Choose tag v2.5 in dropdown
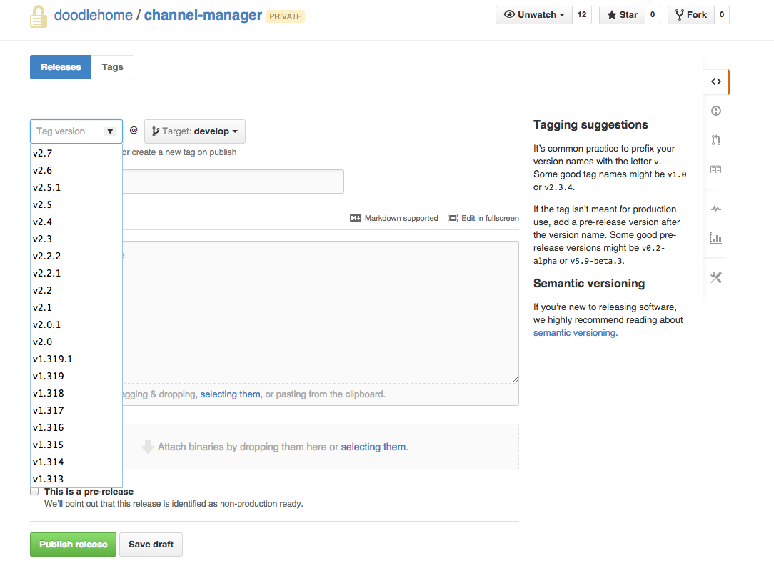This screenshot has height=581, width=774. point(76,204)
